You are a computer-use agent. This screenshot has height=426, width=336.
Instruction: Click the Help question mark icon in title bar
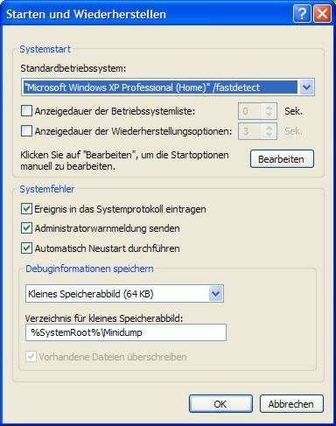click(302, 14)
